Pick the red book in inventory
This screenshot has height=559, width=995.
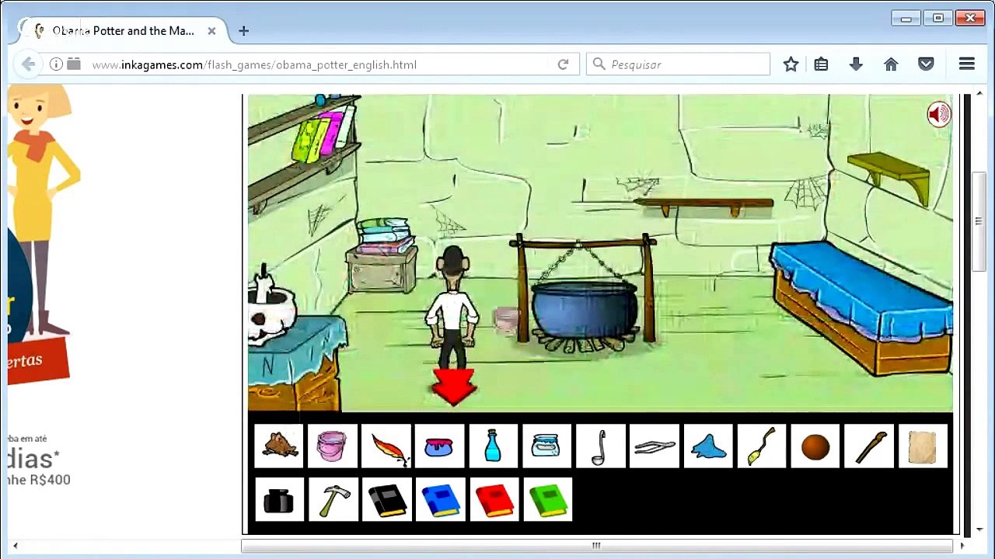click(x=493, y=499)
